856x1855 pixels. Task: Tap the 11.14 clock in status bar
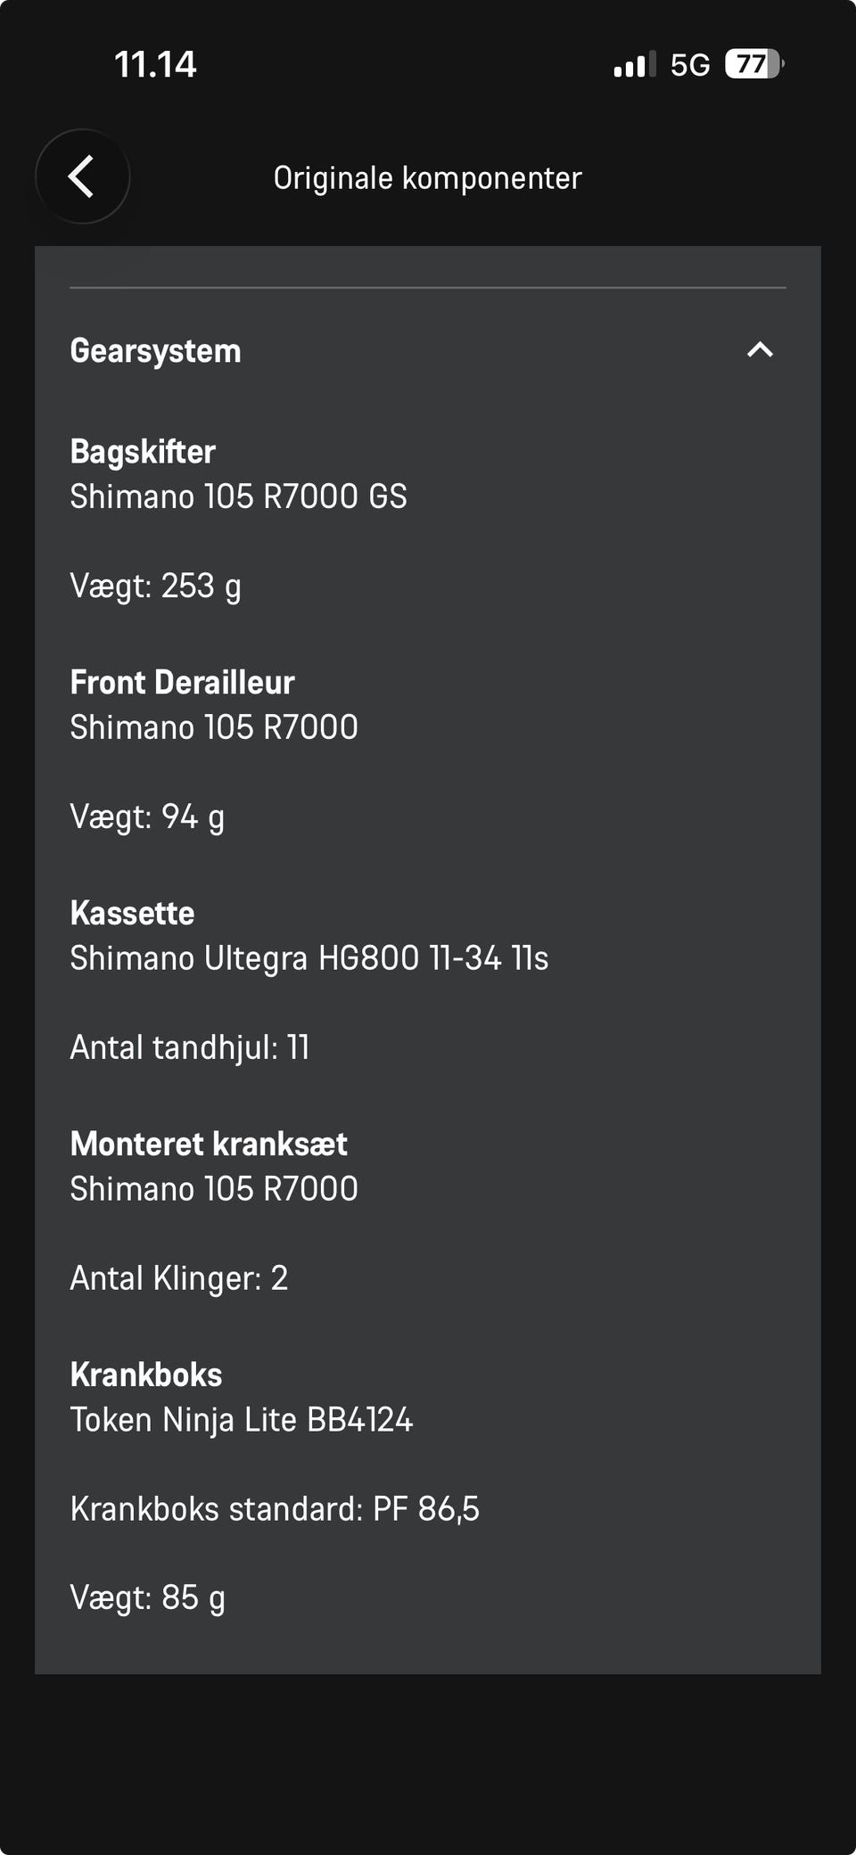click(155, 64)
